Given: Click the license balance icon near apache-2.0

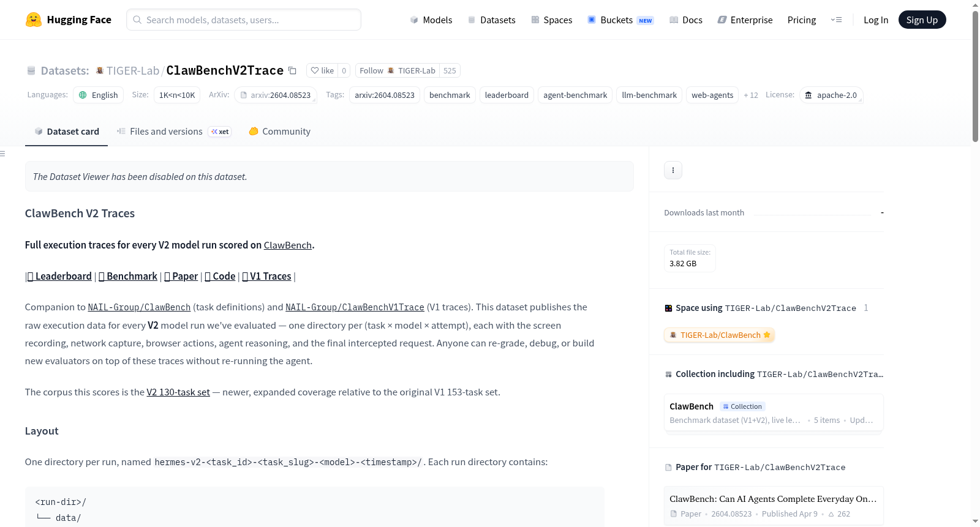Looking at the screenshot, I should tap(809, 95).
